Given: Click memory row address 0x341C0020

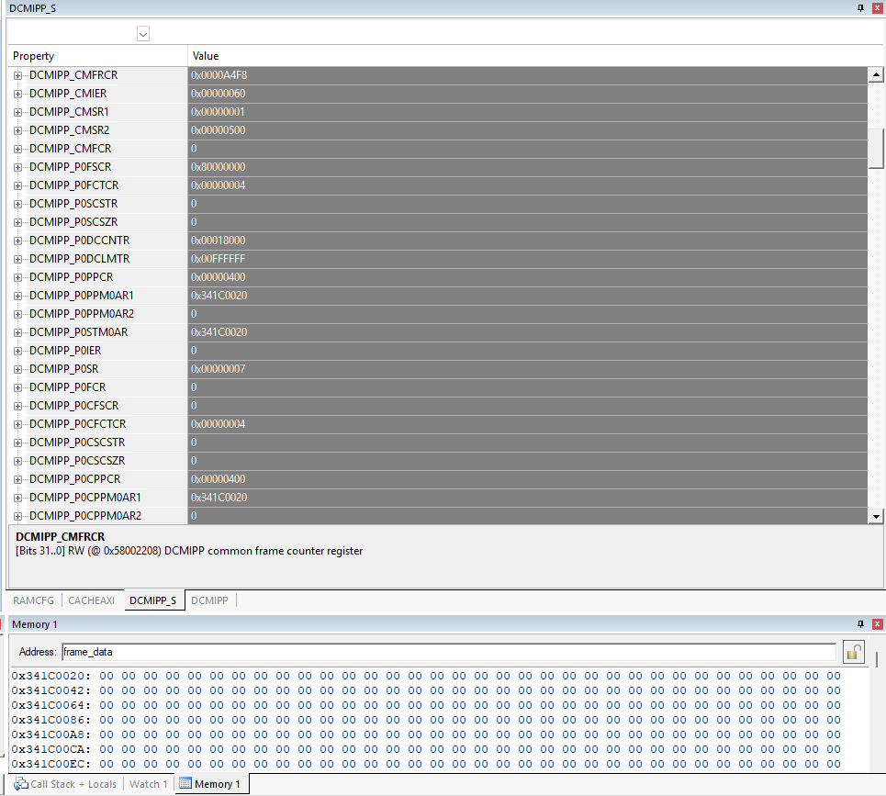Looking at the screenshot, I should (50, 677).
